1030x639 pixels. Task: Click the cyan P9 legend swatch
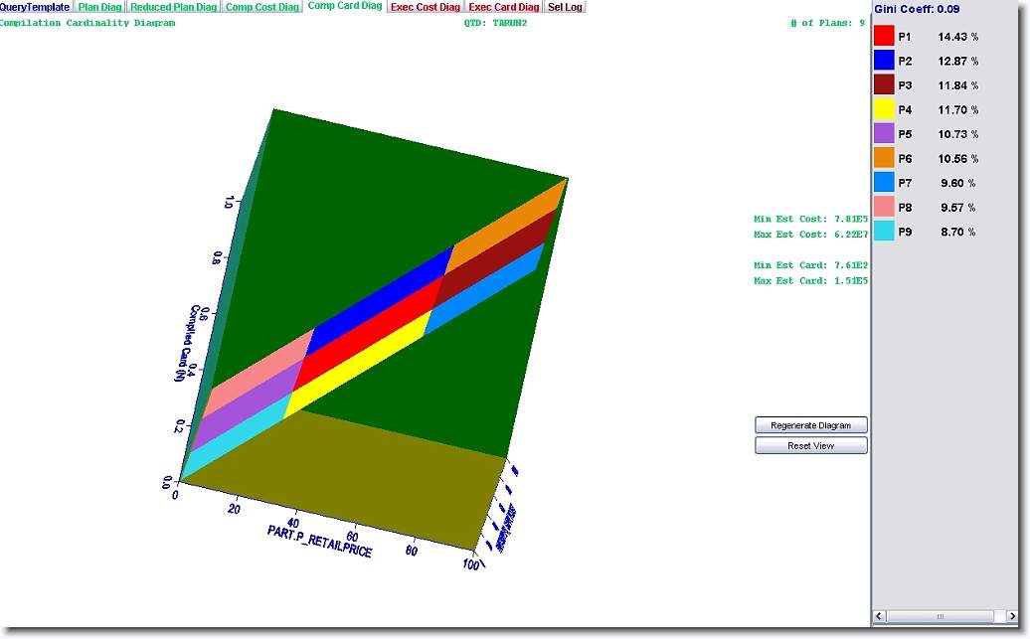click(884, 232)
